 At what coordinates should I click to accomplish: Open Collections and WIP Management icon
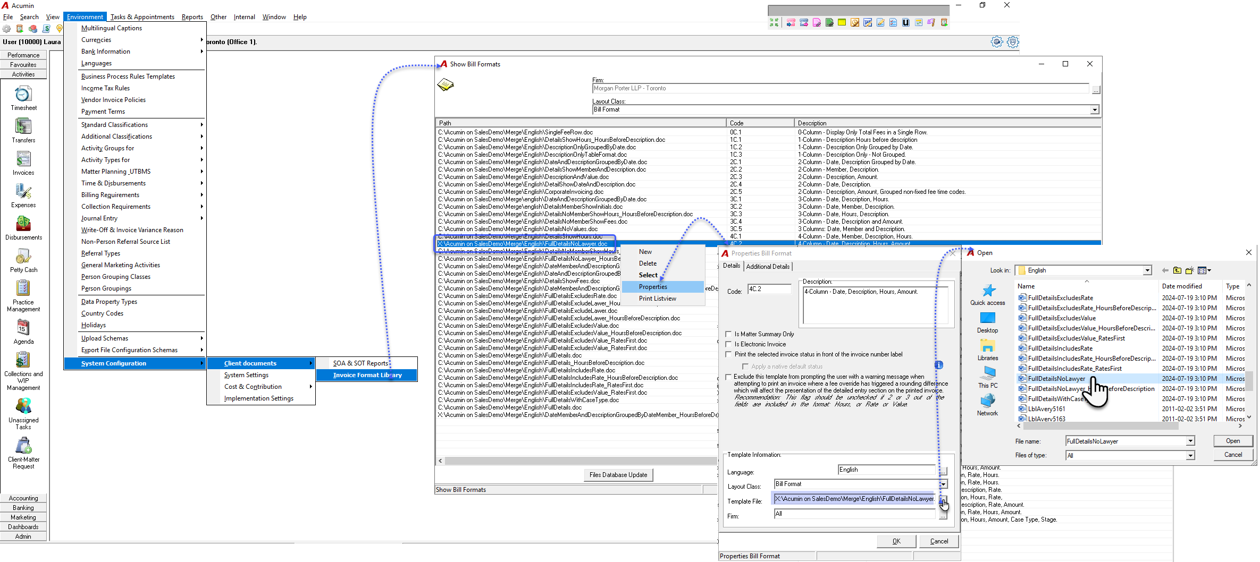pos(23,360)
